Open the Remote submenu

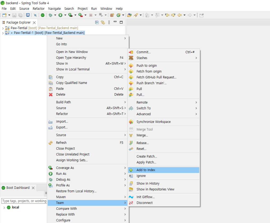coord(164,102)
